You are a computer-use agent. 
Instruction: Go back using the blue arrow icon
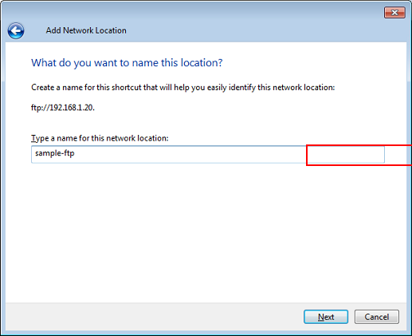click(16, 30)
